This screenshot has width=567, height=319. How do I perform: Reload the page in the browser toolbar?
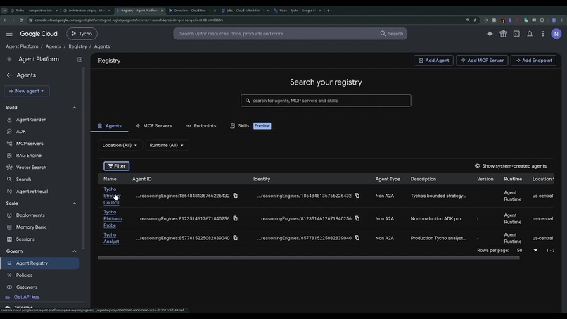tap(20, 20)
